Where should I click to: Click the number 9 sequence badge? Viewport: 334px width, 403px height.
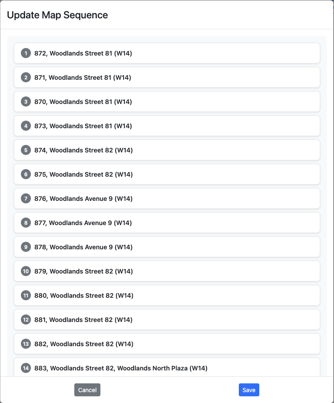click(26, 247)
